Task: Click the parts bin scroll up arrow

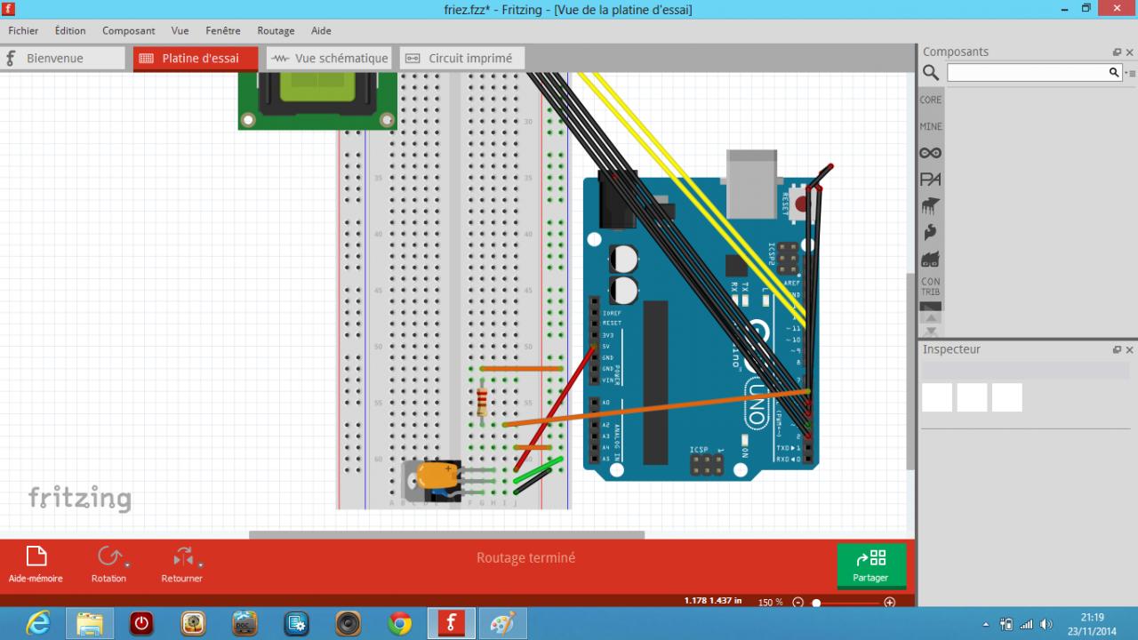Action: pos(931,317)
